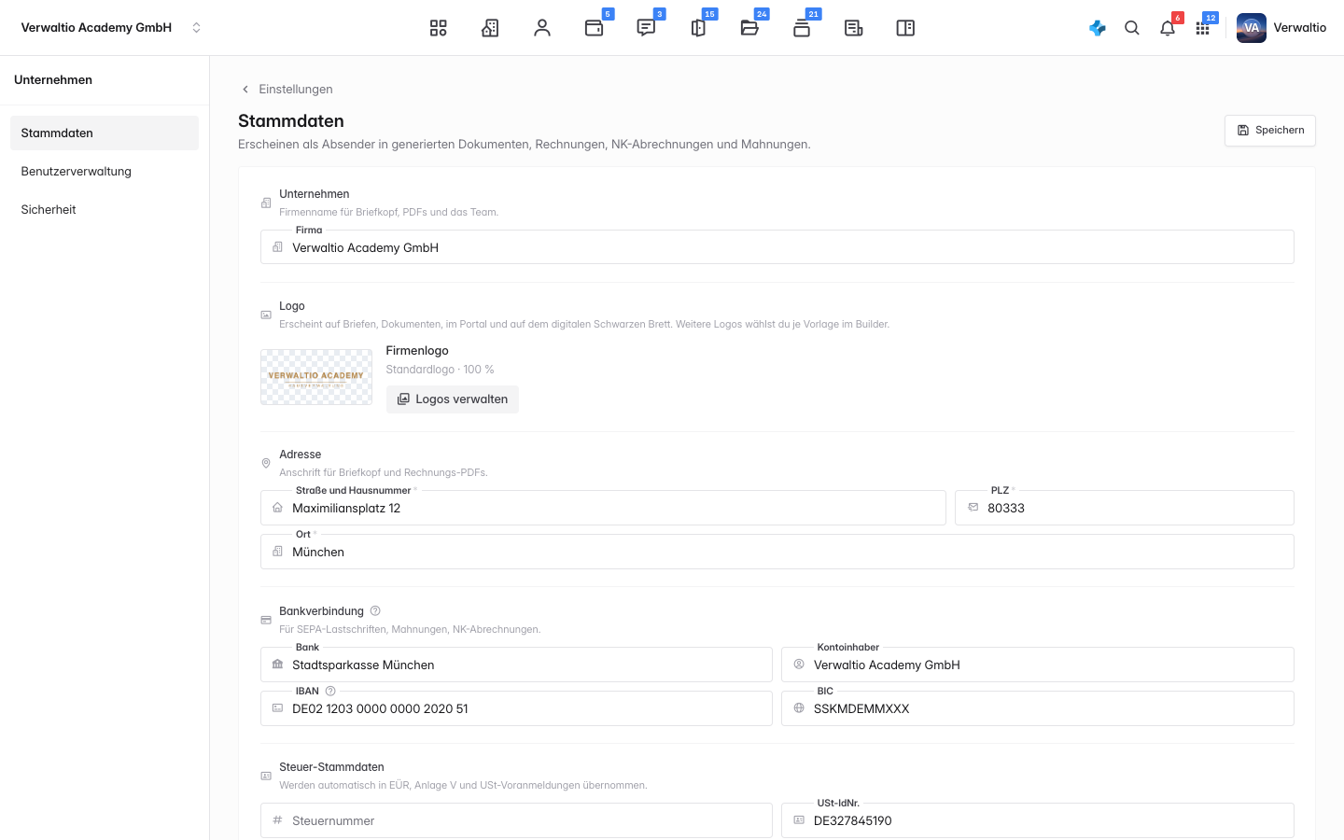Image resolution: width=1344 pixels, height=840 pixels.
Task: Open the wallet icon with badge 5
Action: pyautogui.click(x=595, y=28)
